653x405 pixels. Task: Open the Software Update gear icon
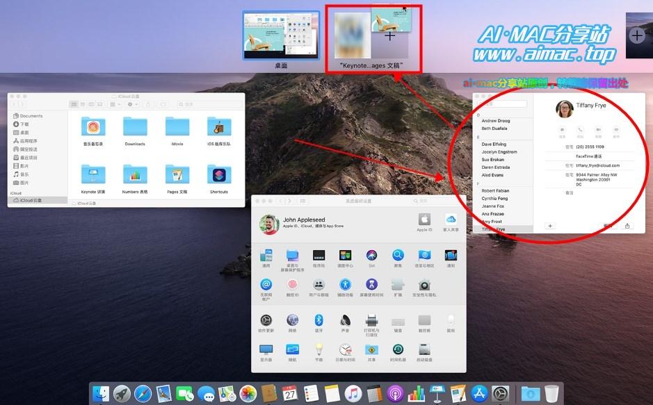pos(266,320)
